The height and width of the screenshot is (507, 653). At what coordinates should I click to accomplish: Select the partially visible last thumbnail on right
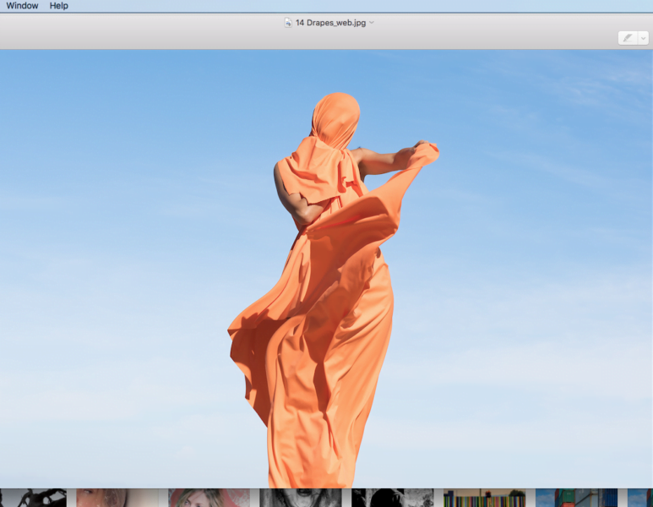point(640,498)
